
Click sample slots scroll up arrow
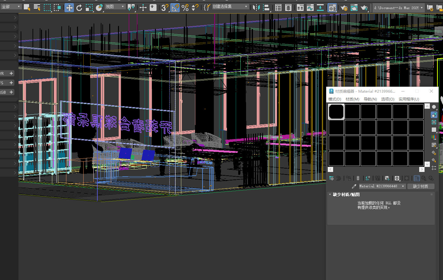pyautogui.click(x=427, y=106)
